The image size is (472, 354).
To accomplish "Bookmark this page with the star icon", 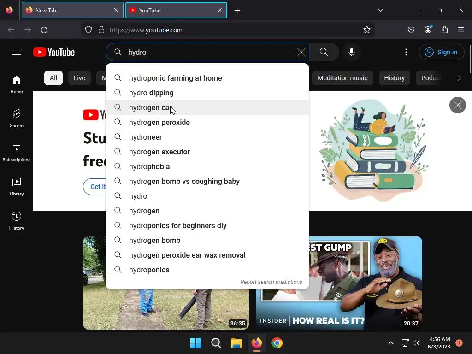I will (x=366, y=30).
